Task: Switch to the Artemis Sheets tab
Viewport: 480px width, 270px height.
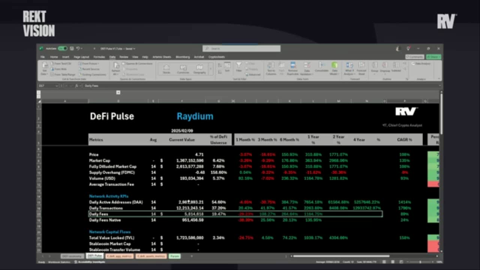Action: (162, 57)
